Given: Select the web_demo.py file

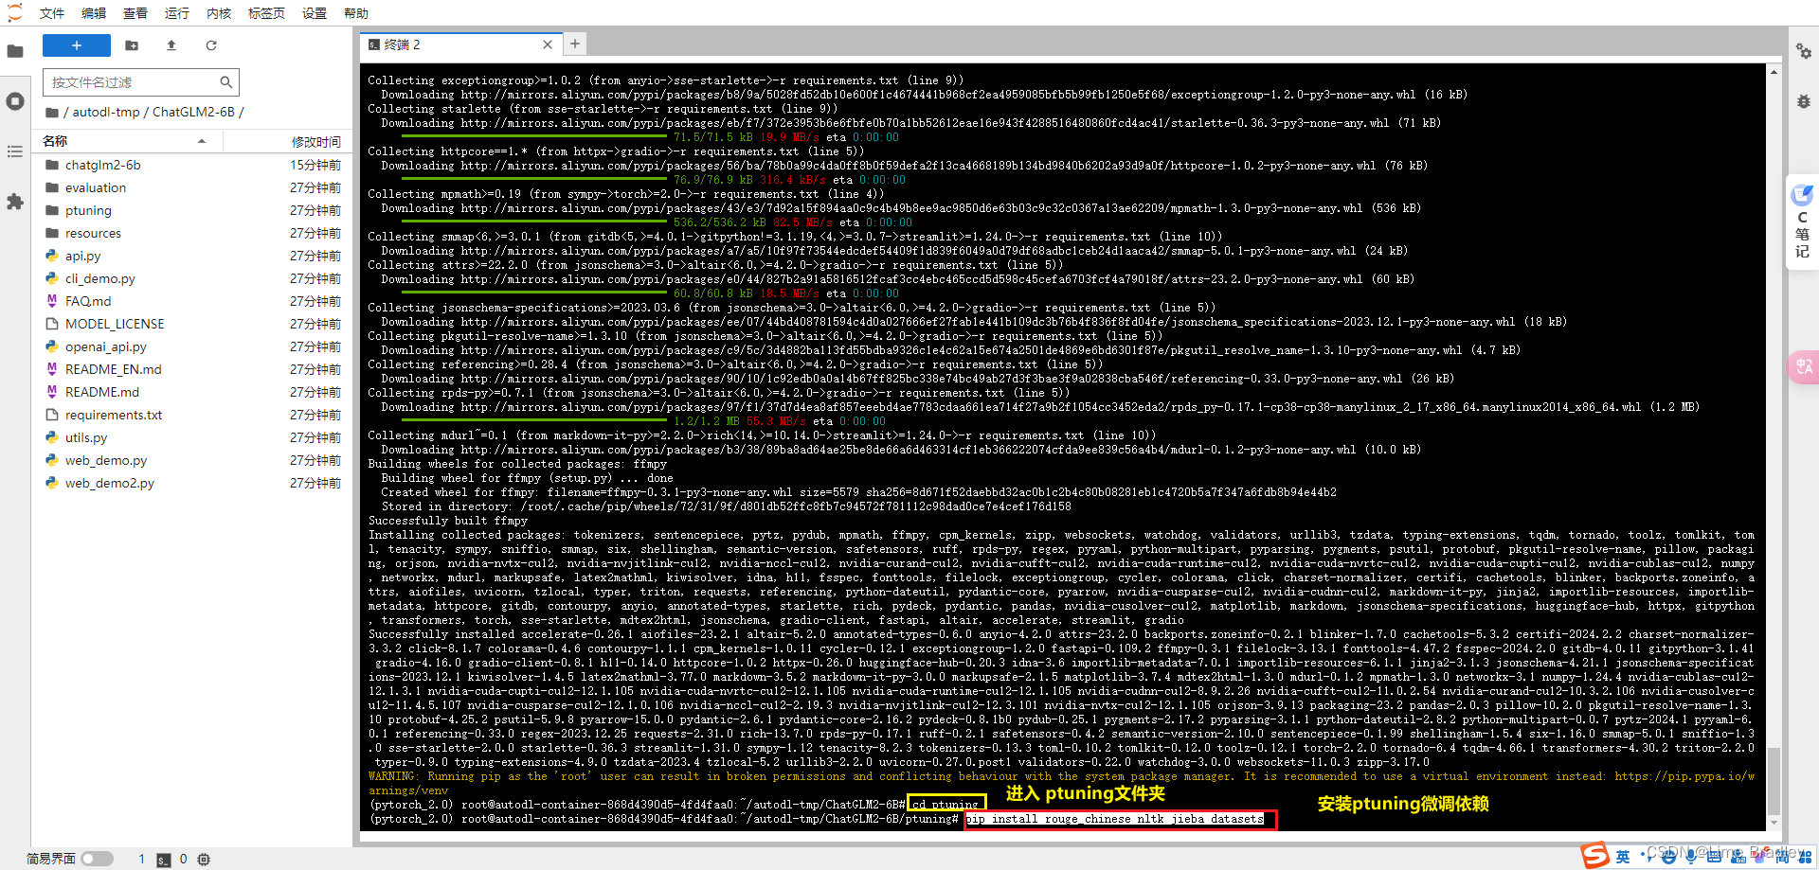Looking at the screenshot, I should 192,460.
